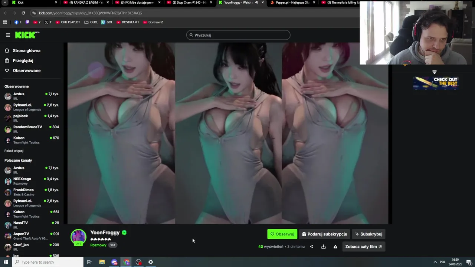Share the clip with share icon
The image size is (475, 267).
(x=311, y=247)
